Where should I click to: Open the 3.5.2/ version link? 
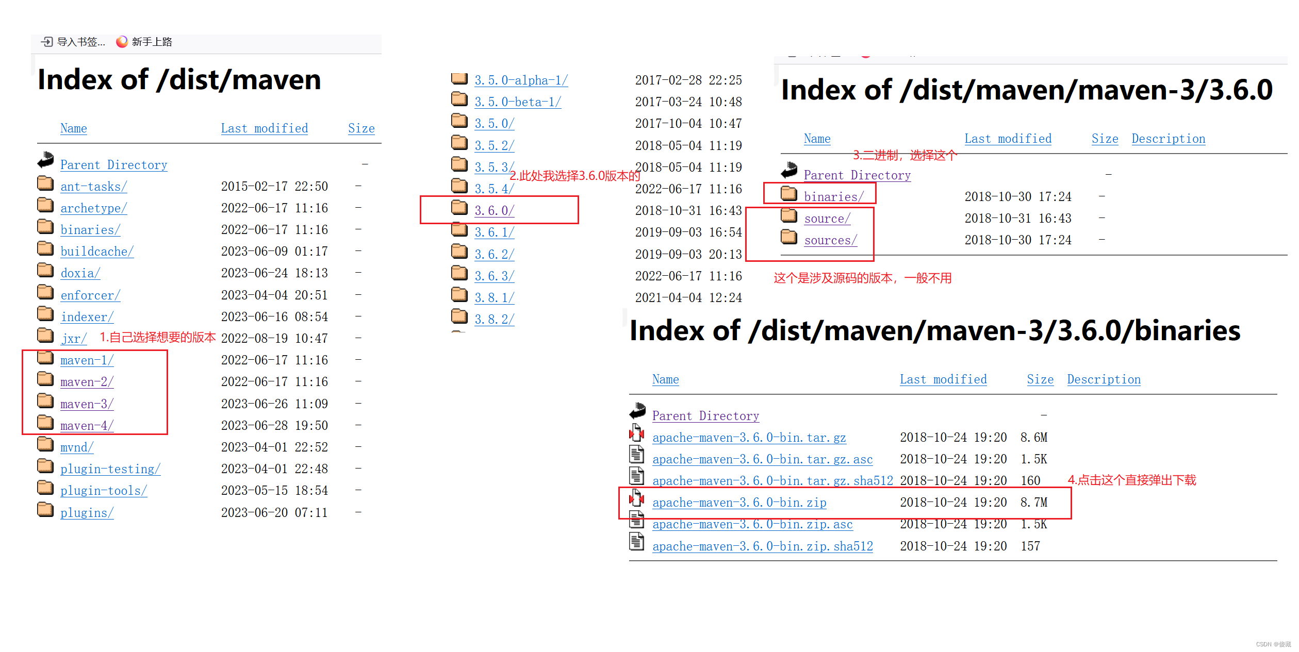[x=495, y=146]
